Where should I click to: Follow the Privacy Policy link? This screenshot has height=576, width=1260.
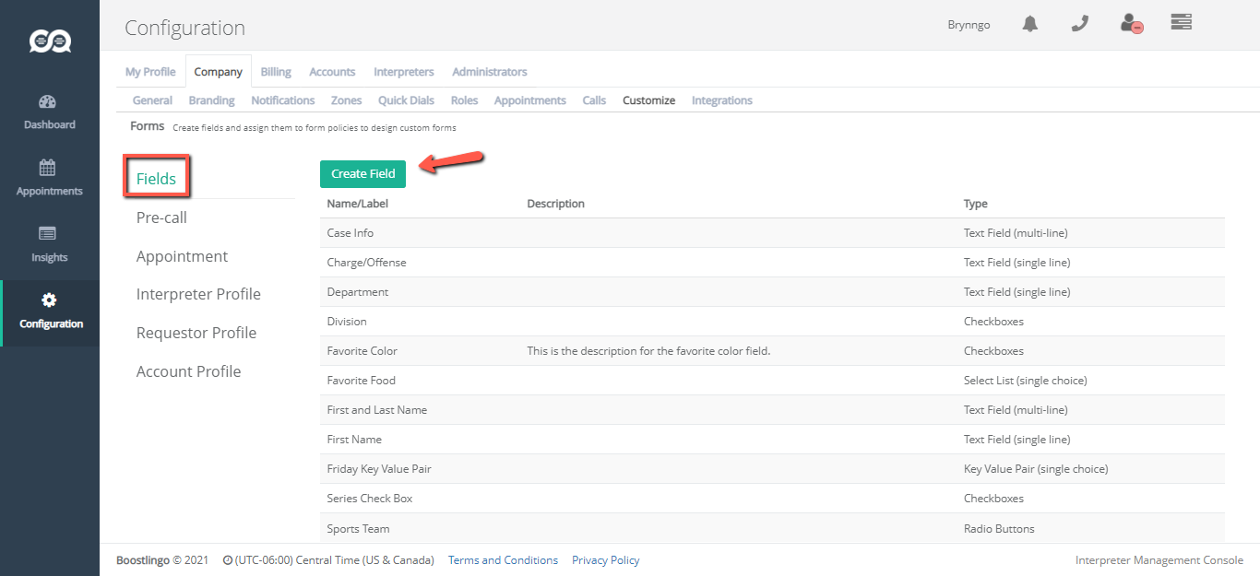605,560
